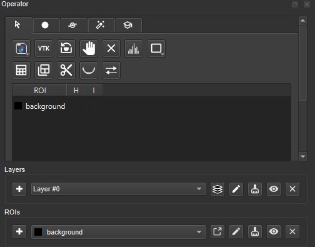This screenshot has height=247, width=315.
Task: Click the X button in the Layers row
Action: 292,189
